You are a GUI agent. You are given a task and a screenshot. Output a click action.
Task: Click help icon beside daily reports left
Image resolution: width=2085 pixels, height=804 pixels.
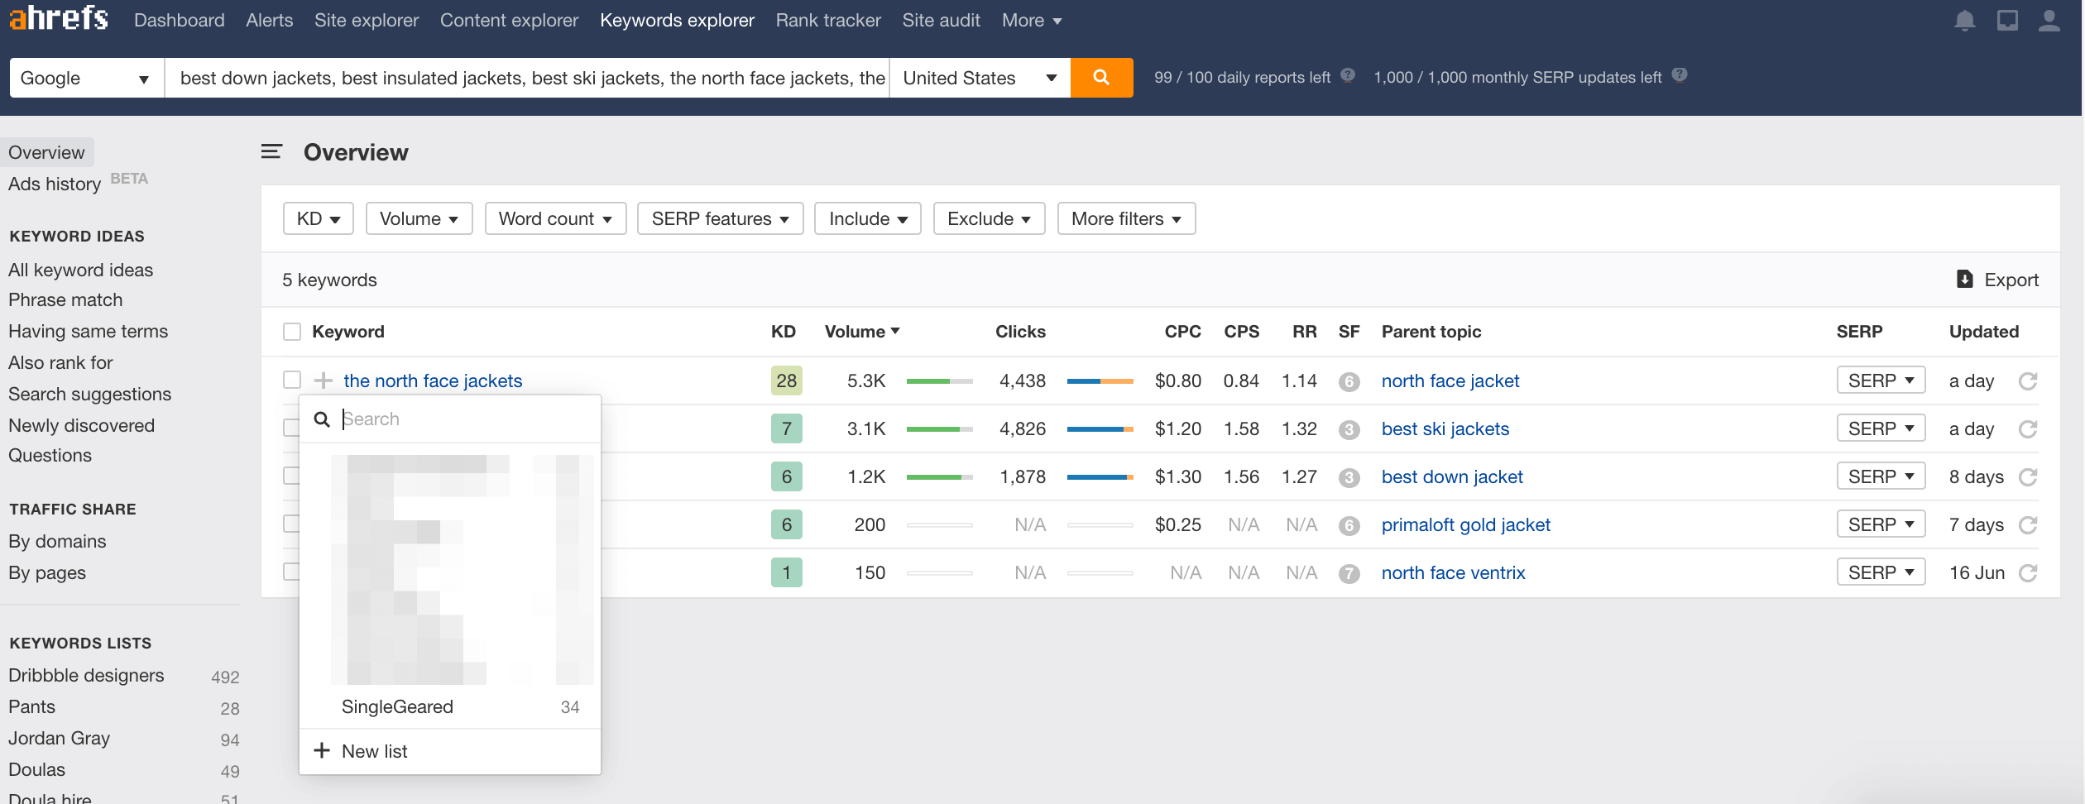pos(1348,75)
